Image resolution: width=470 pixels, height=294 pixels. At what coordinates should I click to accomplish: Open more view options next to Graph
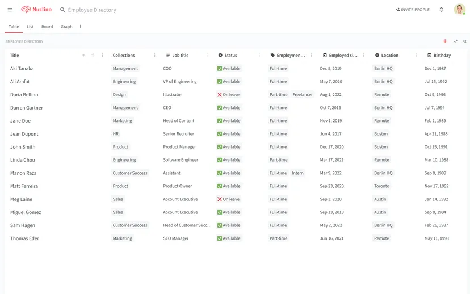[81, 26]
